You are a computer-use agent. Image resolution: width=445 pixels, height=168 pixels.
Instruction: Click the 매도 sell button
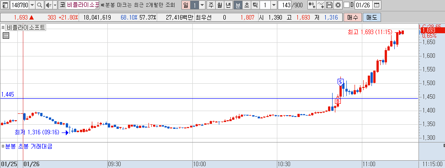click(x=371, y=18)
